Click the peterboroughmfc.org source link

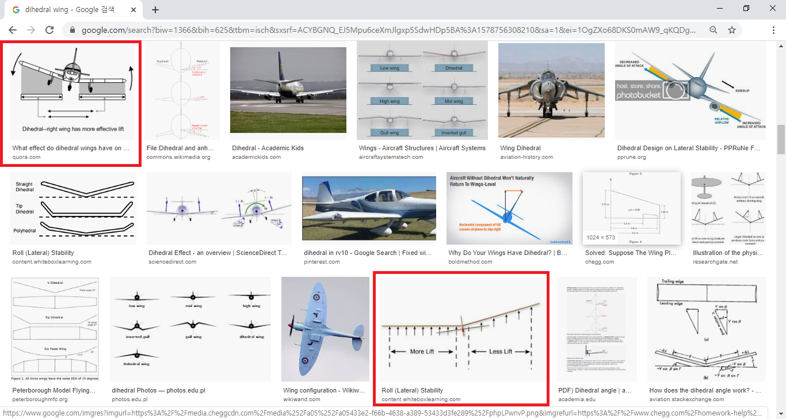tap(41, 399)
